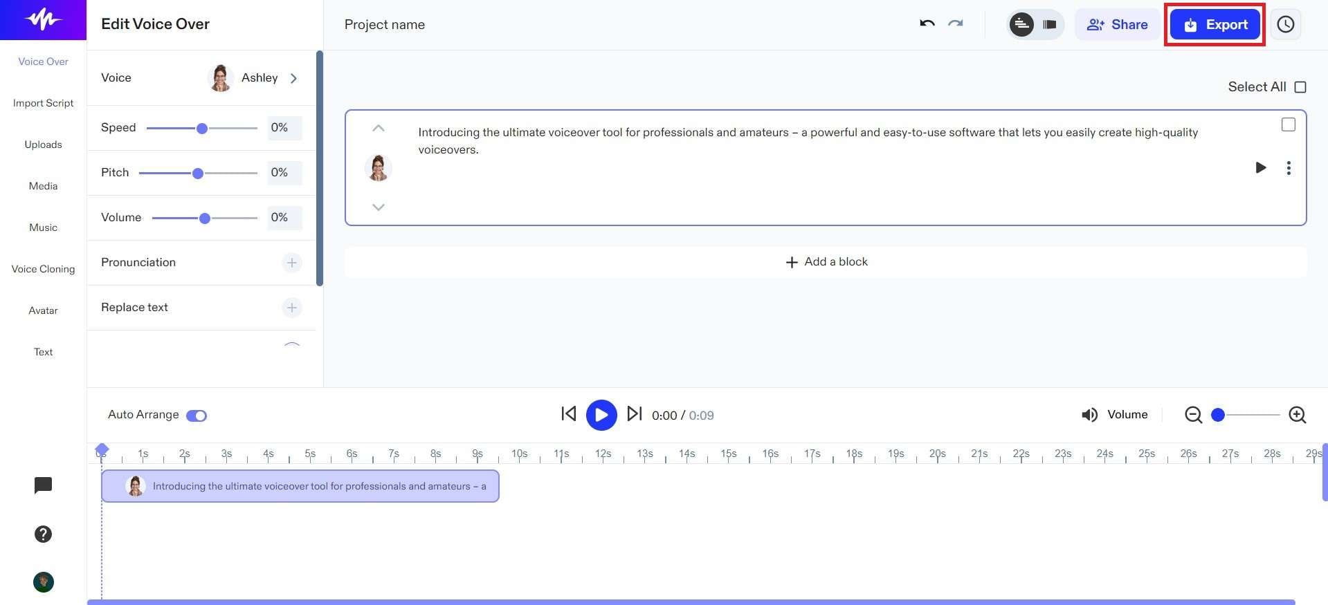Image resolution: width=1328 pixels, height=605 pixels.
Task: Select the voiceover clip on the timeline
Action: pyautogui.click(x=300, y=486)
